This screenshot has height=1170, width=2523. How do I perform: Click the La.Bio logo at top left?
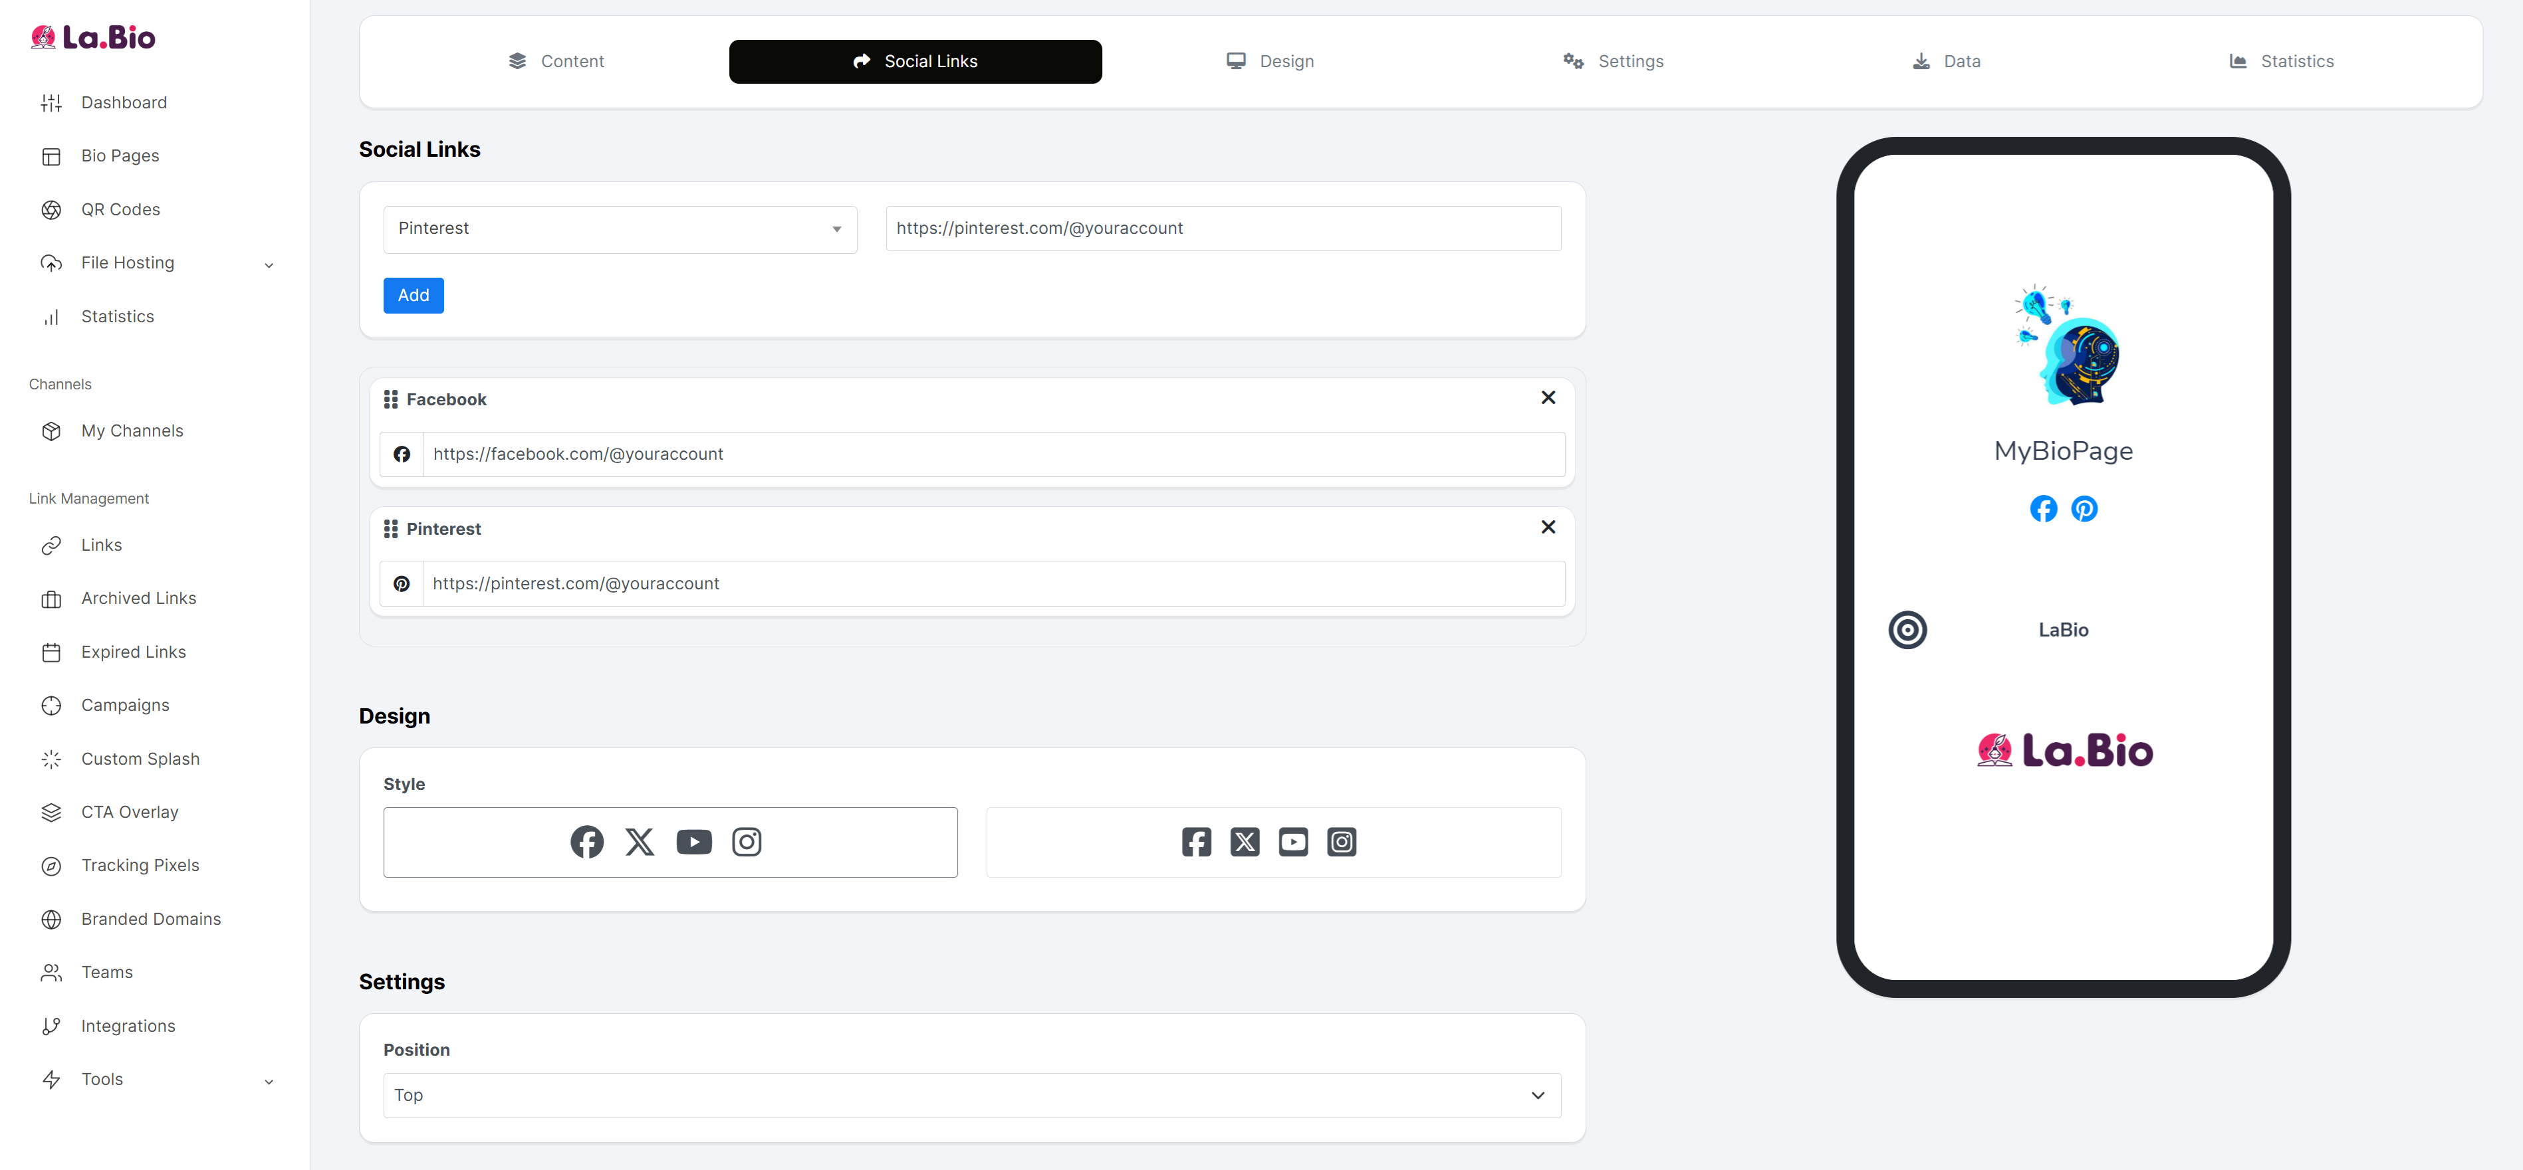93,37
